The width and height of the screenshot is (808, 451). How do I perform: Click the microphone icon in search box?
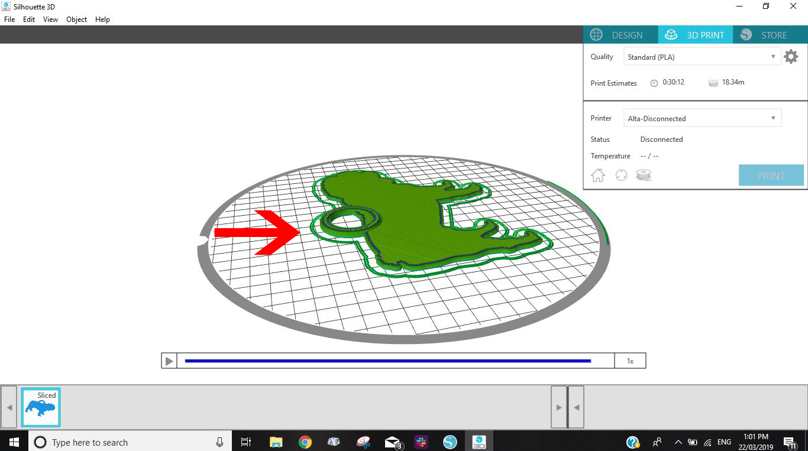[219, 442]
